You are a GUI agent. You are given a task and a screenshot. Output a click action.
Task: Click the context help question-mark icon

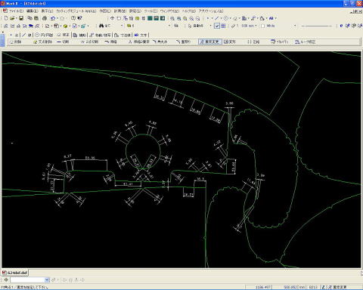click(x=79, y=18)
